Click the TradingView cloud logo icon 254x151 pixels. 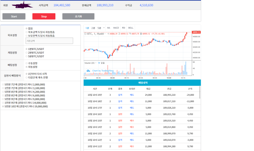(88, 71)
